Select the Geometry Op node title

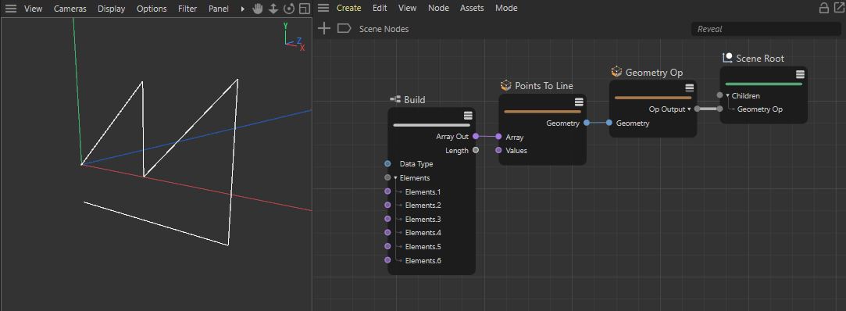click(x=654, y=73)
